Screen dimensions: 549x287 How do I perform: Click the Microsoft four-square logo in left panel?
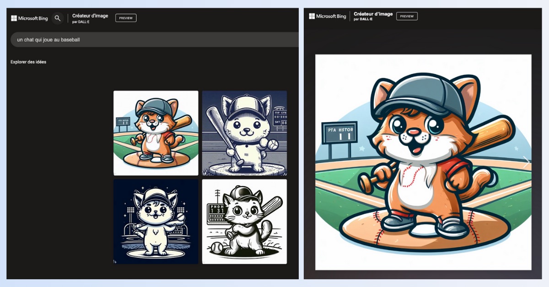(x=14, y=18)
